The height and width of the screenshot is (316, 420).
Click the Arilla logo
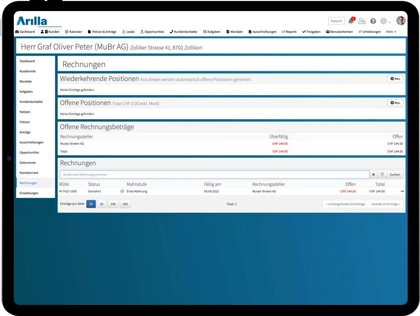tap(32, 21)
